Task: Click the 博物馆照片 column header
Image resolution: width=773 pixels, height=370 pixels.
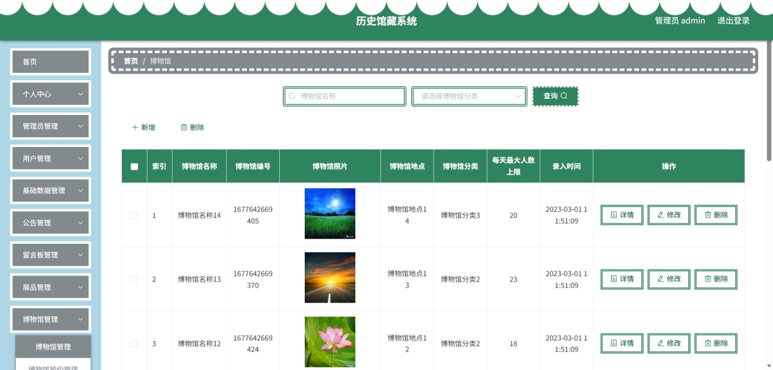Action: pyautogui.click(x=330, y=166)
